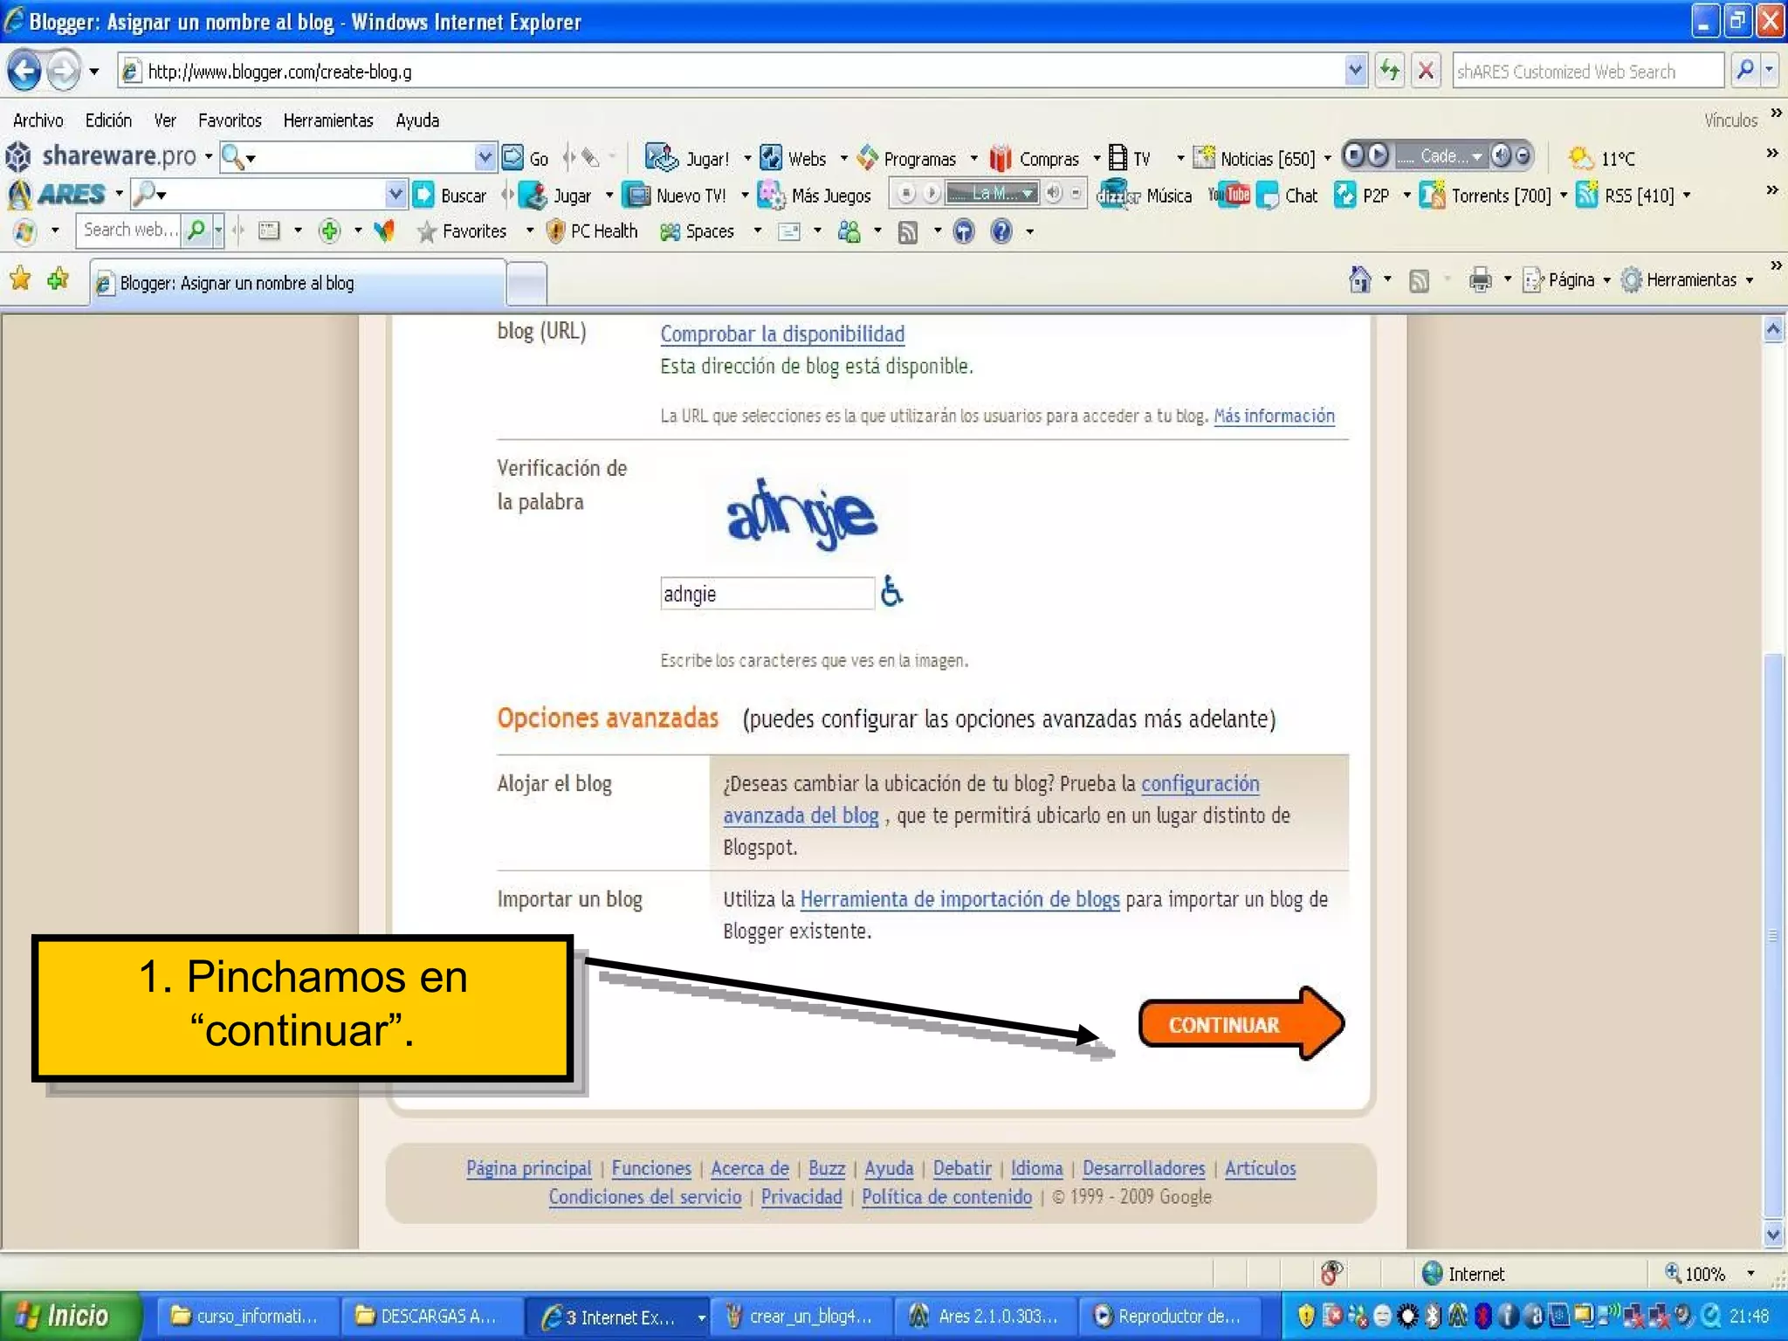The image size is (1788, 1341).
Task: Click the Favorites star in Live toolbar
Action: coord(426,231)
